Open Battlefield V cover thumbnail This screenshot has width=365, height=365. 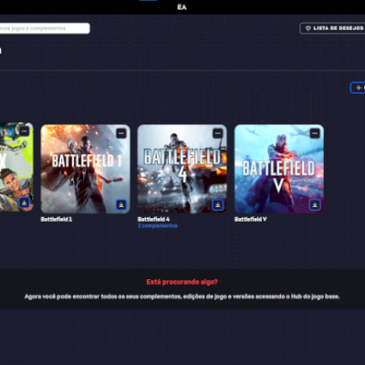tap(279, 169)
